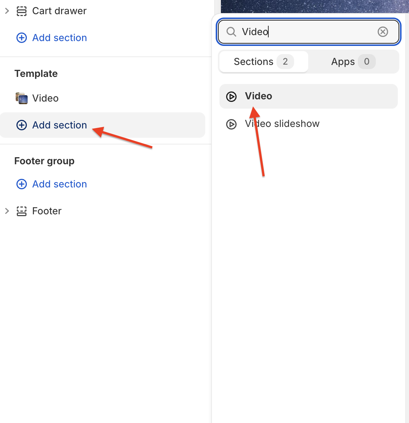Expand the Cart drawer section

[7, 11]
